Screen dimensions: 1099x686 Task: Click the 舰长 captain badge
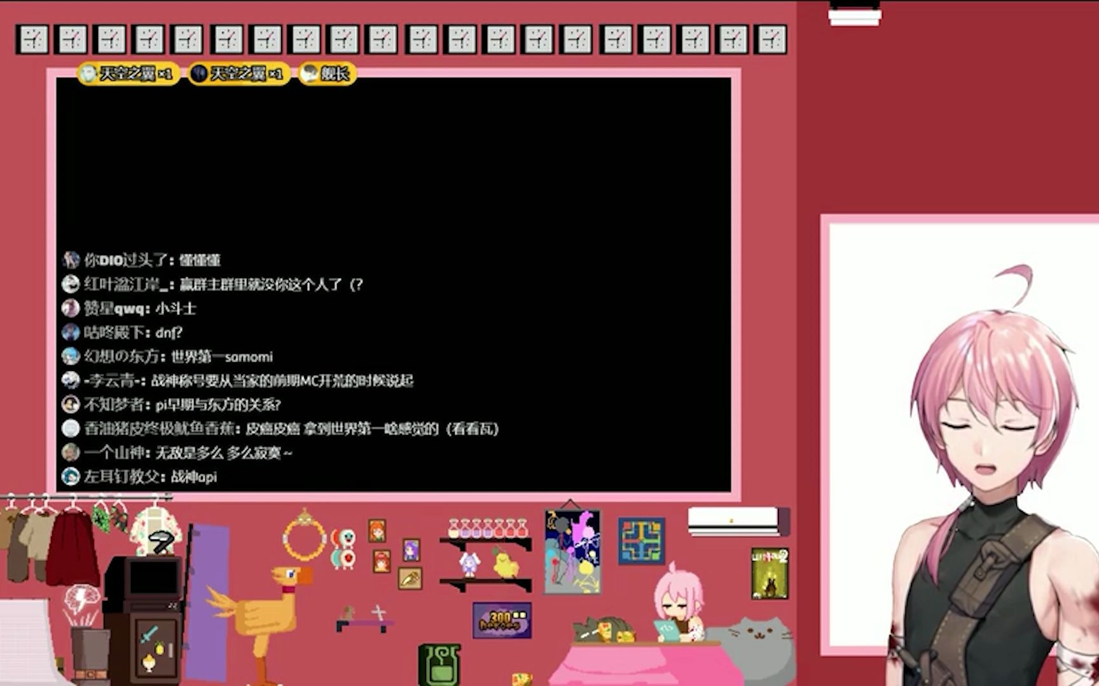(328, 74)
